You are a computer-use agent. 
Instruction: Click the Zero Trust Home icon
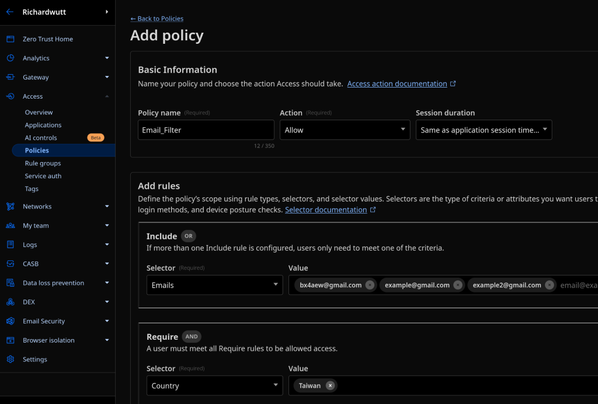click(x=10, y=39)
